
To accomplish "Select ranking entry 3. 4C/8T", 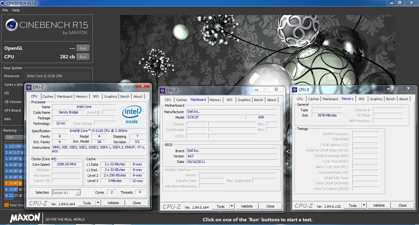I will tap(14, 159).
